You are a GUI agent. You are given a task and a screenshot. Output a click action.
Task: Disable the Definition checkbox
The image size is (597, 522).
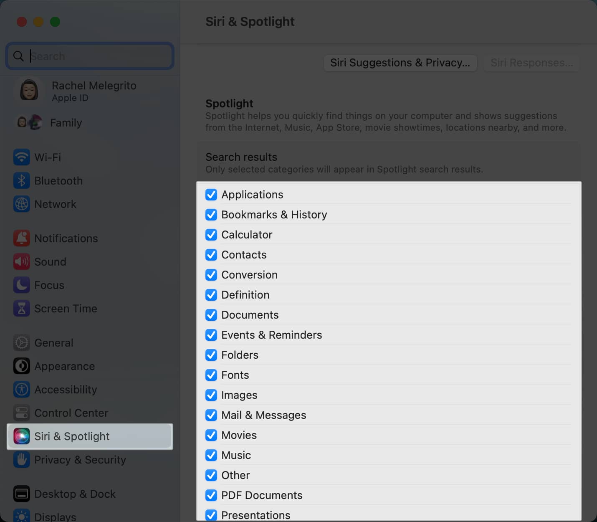[211, 295]
